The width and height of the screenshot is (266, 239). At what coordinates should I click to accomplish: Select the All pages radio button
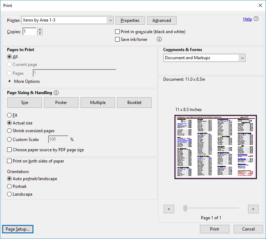click(9, 57)
